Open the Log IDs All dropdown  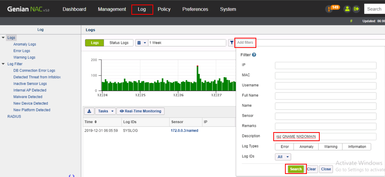283,157
